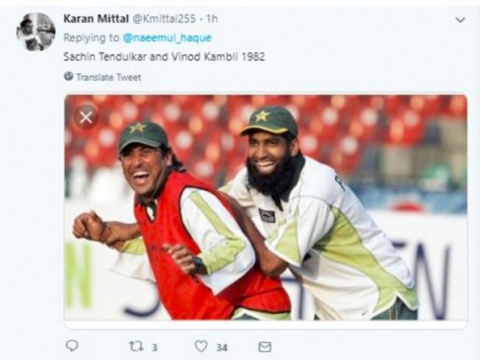Screen dimensions: 480x360
Task: View the retweet count of 3
Action: (155, 347)
